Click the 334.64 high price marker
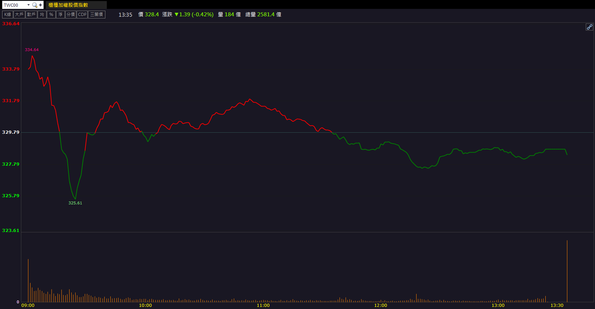The width and height of the screenshot is (595, 309). coord(32,50)
